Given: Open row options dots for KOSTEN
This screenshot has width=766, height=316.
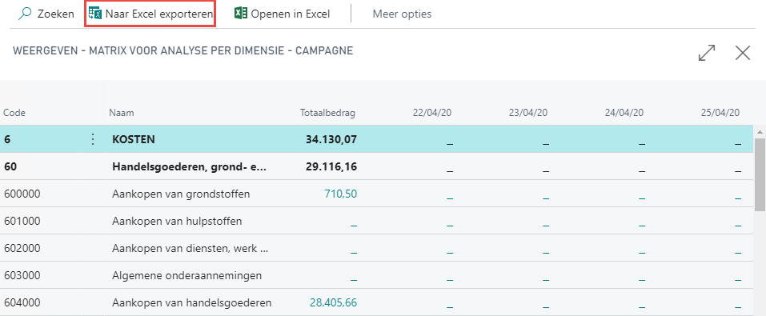Looking at the screenshot, I should [x=93, y=140].
